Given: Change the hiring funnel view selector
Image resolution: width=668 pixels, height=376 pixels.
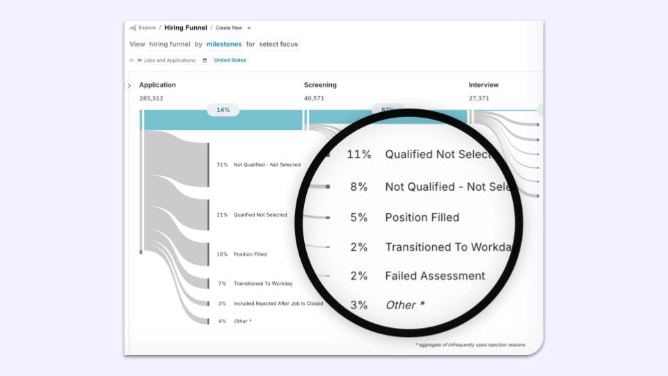Looking at the screenshot, I should (170, 44).
